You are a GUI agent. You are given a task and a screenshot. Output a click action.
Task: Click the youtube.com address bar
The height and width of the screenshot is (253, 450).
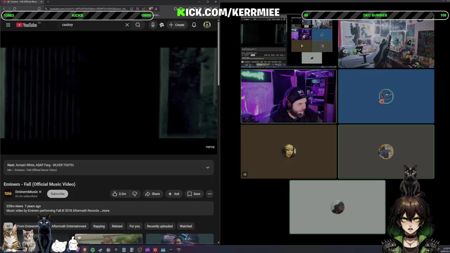(x=88, y=8)
